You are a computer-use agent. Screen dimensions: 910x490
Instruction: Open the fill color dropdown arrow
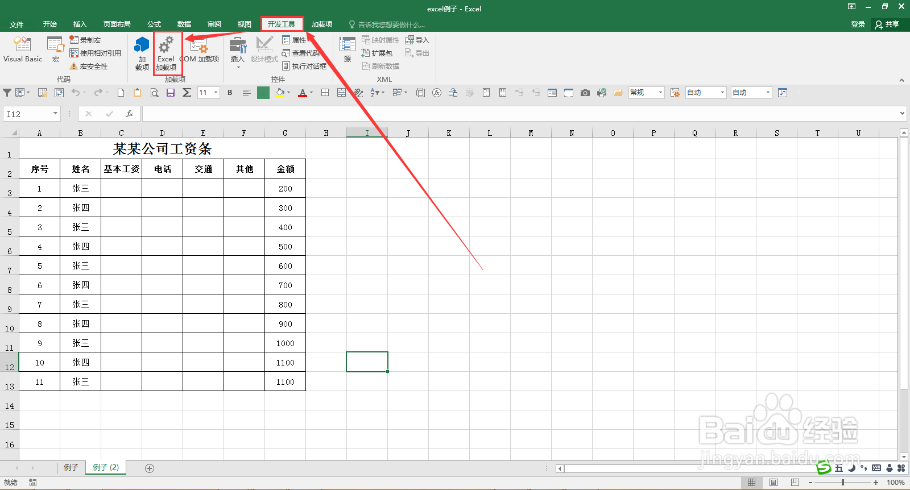point(289,93)
